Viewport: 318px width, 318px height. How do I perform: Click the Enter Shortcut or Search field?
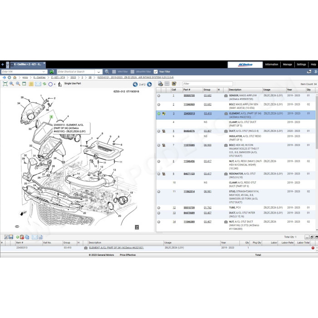pos(76,72)
